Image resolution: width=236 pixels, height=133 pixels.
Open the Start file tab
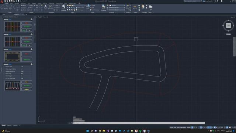(4, 15)
